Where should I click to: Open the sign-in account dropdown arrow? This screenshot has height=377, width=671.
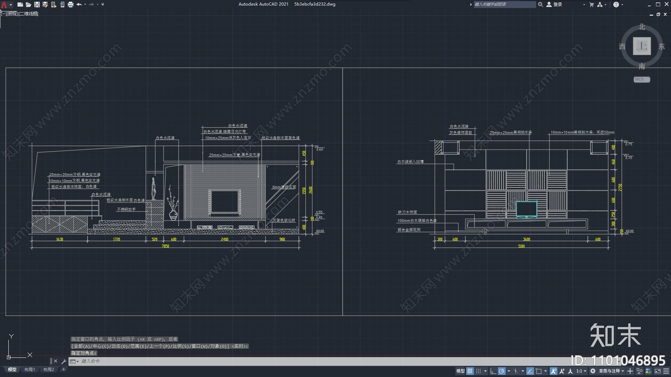[x=584, y=5]
